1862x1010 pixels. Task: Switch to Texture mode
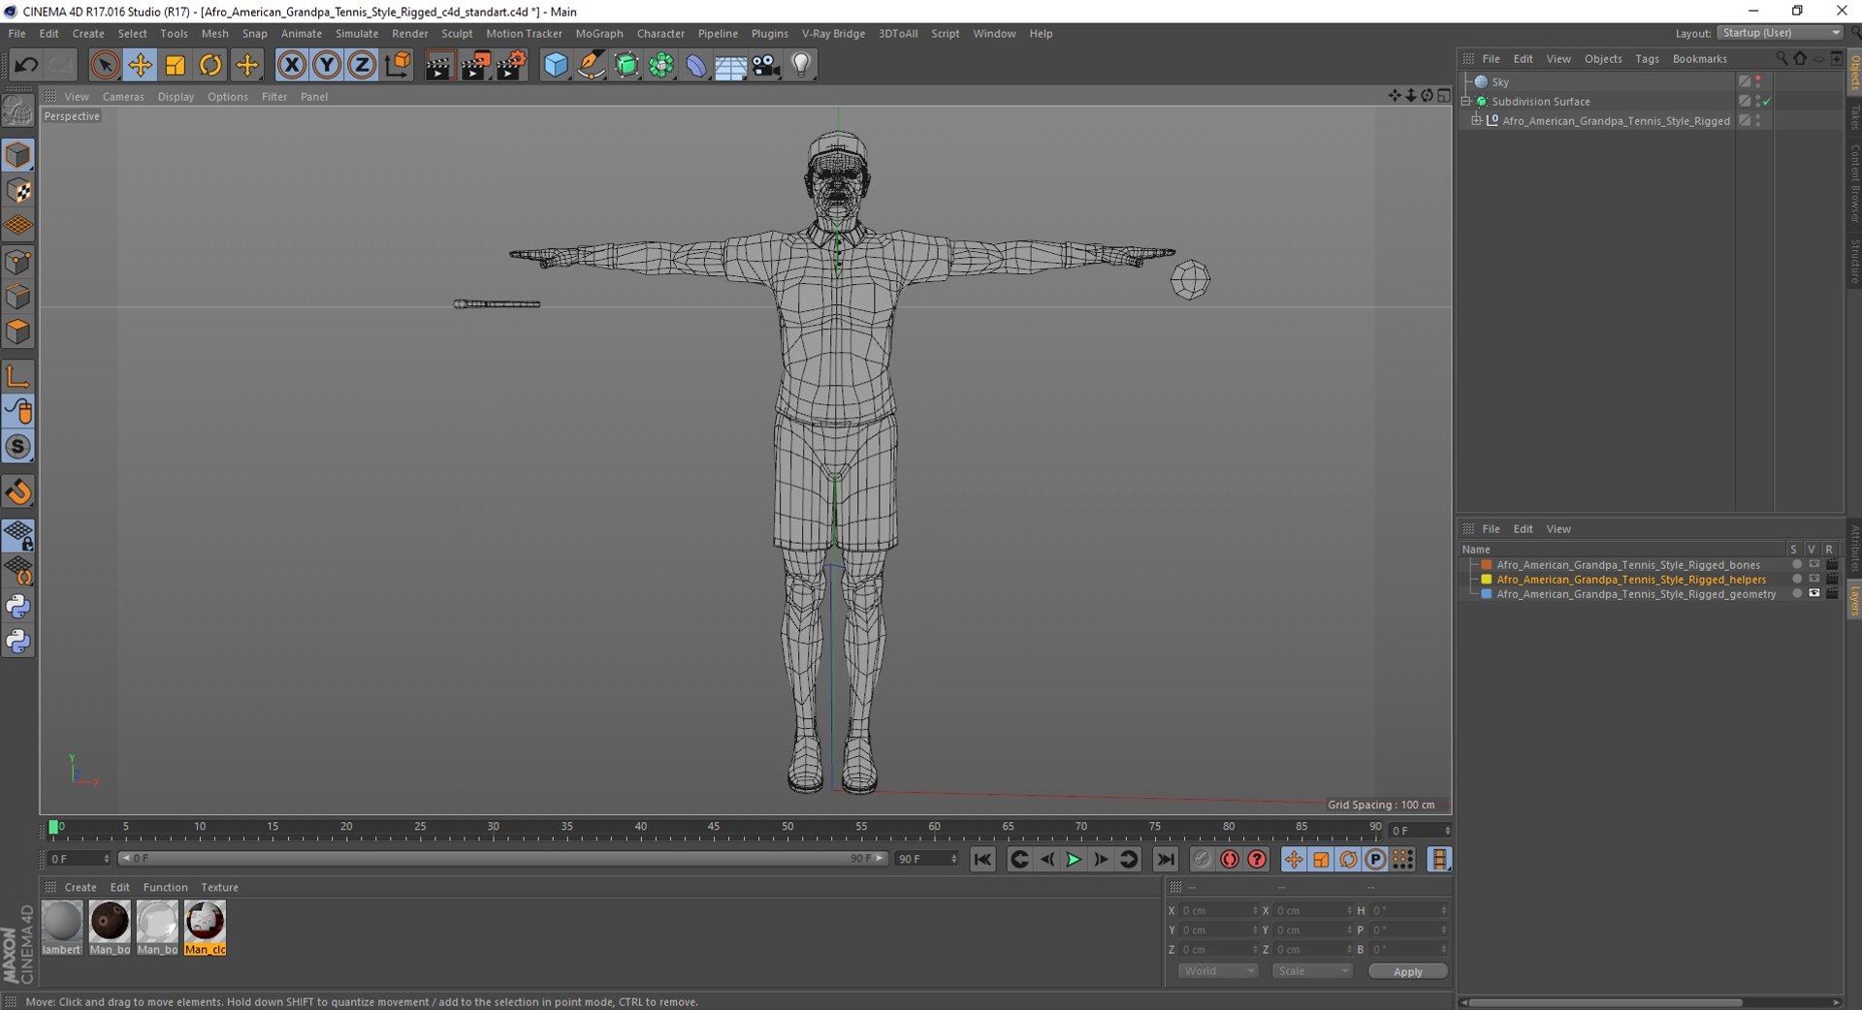[x=18, y=191]
